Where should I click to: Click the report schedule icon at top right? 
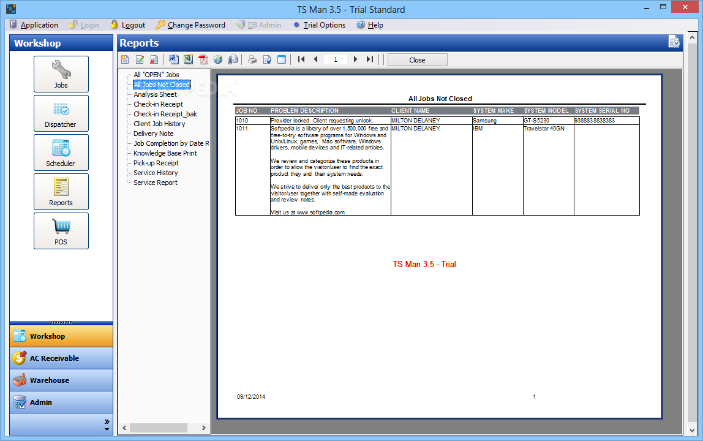674,42
